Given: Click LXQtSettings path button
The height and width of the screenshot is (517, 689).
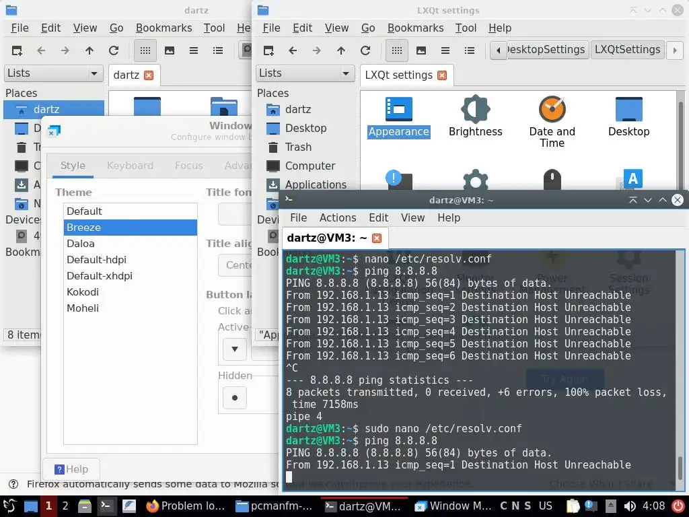Looking at the screenshot, I should click(x=627, y=50).
